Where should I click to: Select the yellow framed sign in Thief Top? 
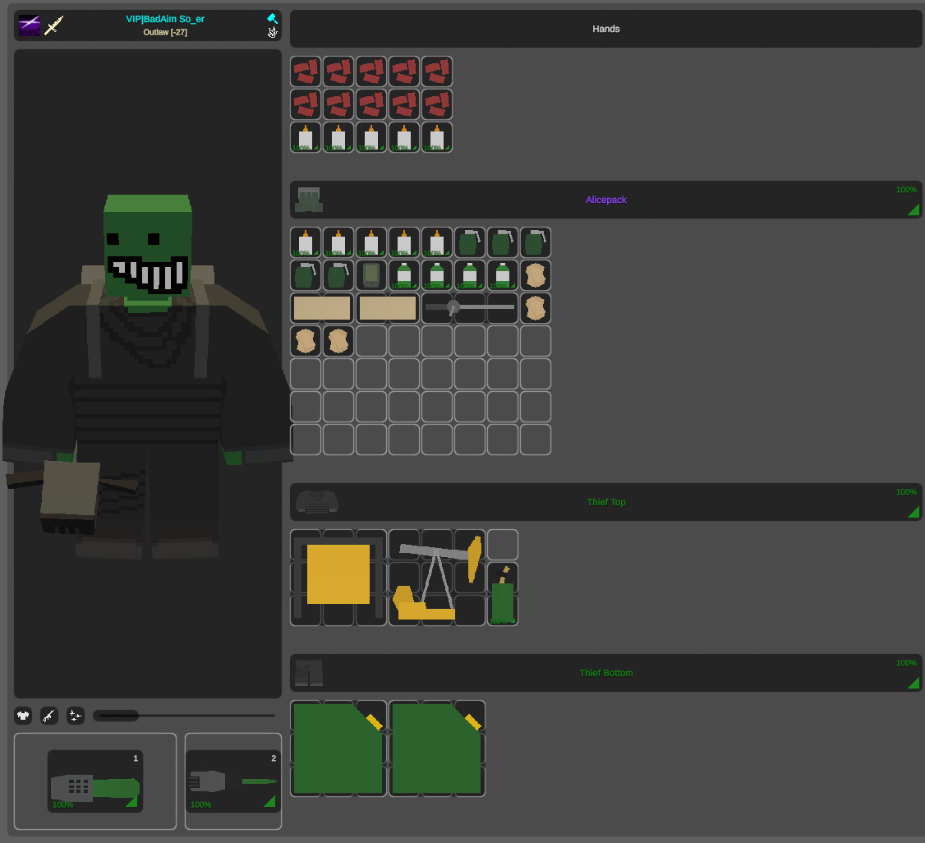pos(338,578)
